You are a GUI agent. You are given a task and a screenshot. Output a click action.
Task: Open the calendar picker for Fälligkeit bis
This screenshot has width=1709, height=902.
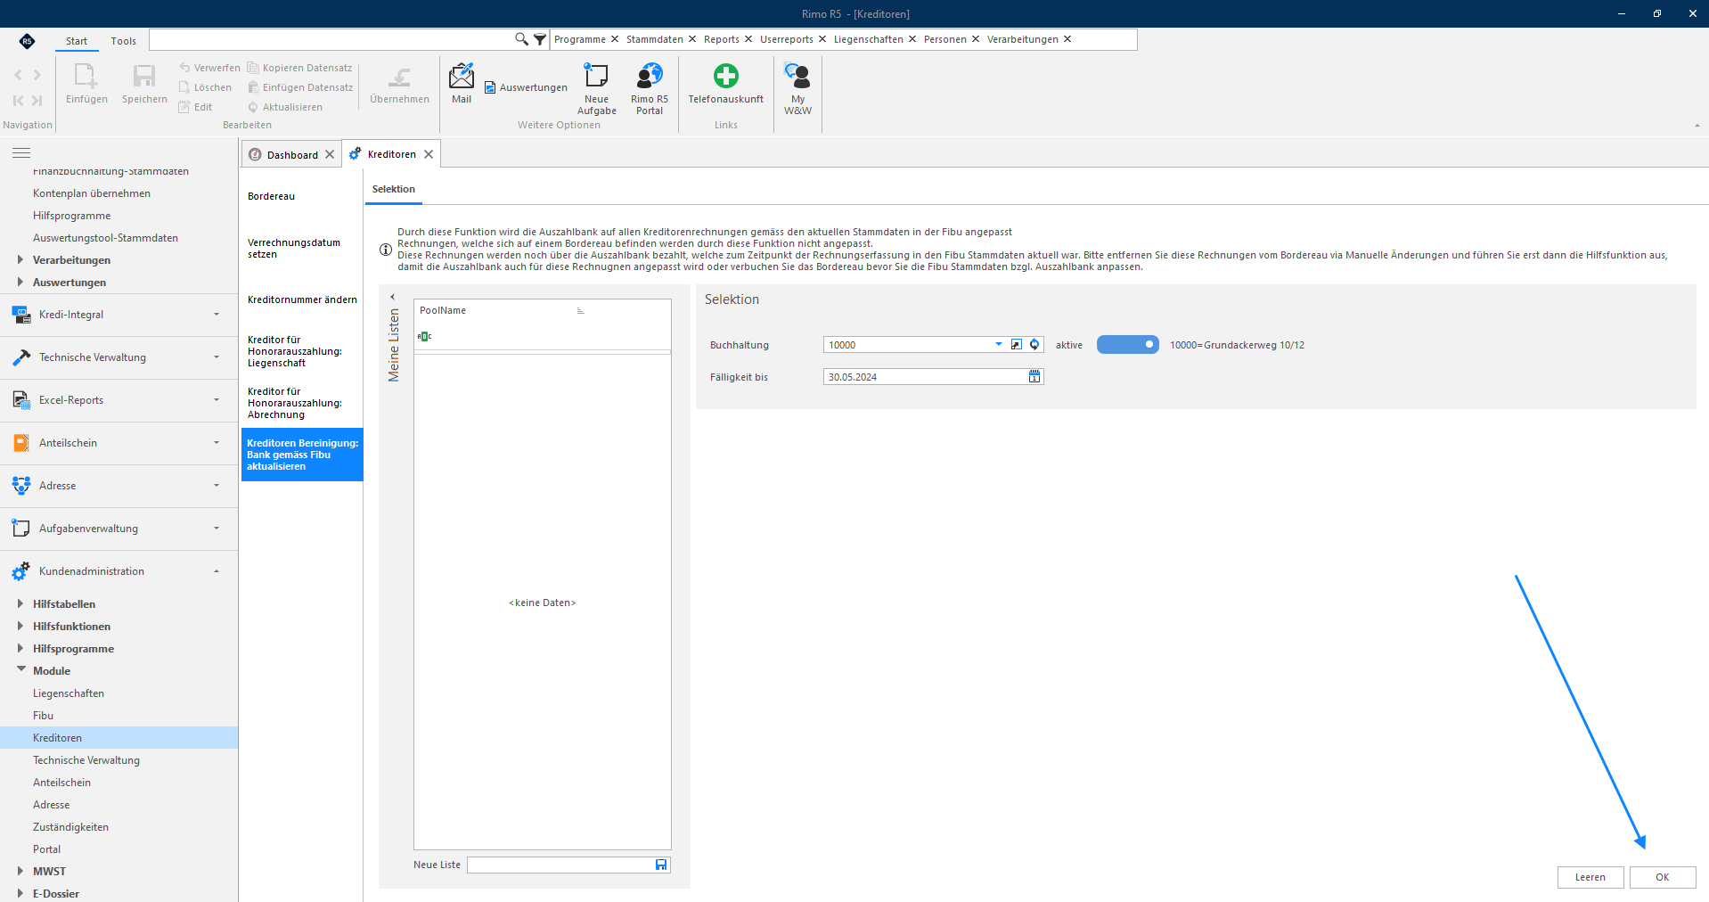point(1034,377)
